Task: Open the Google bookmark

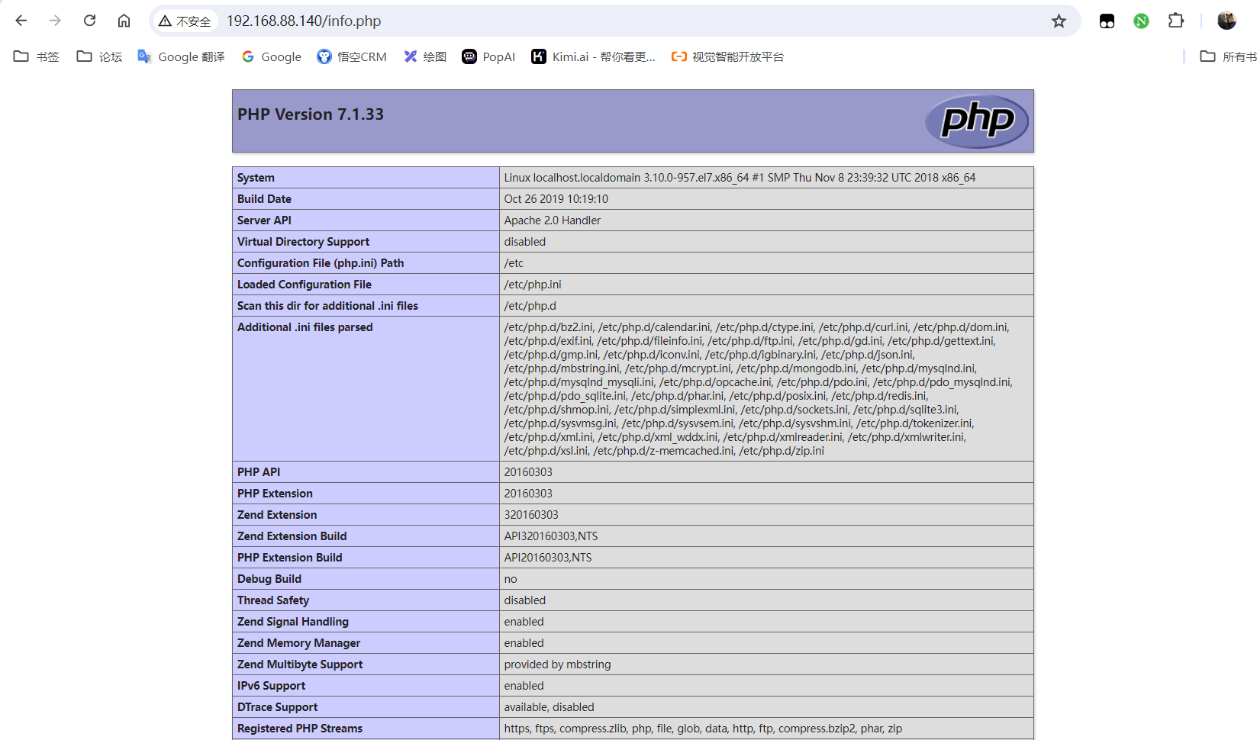Action: tap(271, 56)
